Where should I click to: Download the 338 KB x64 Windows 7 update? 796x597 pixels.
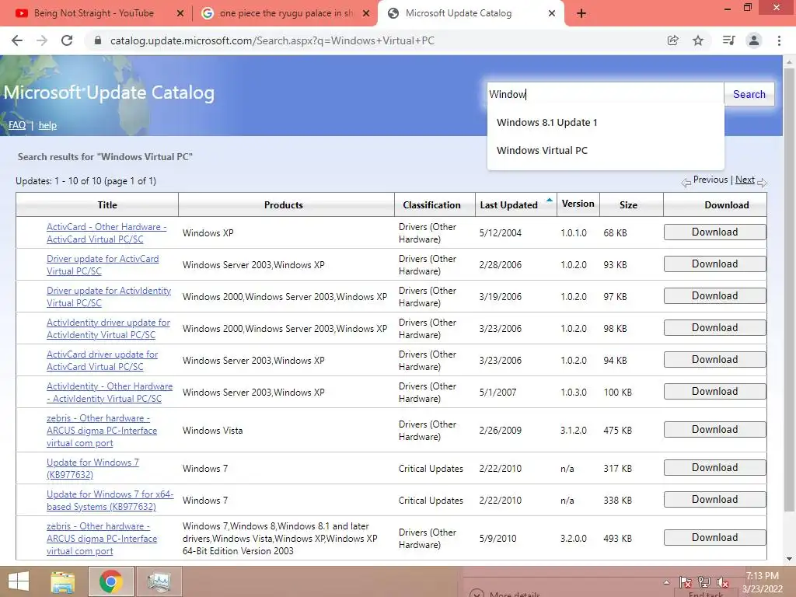tap(714, 500)
